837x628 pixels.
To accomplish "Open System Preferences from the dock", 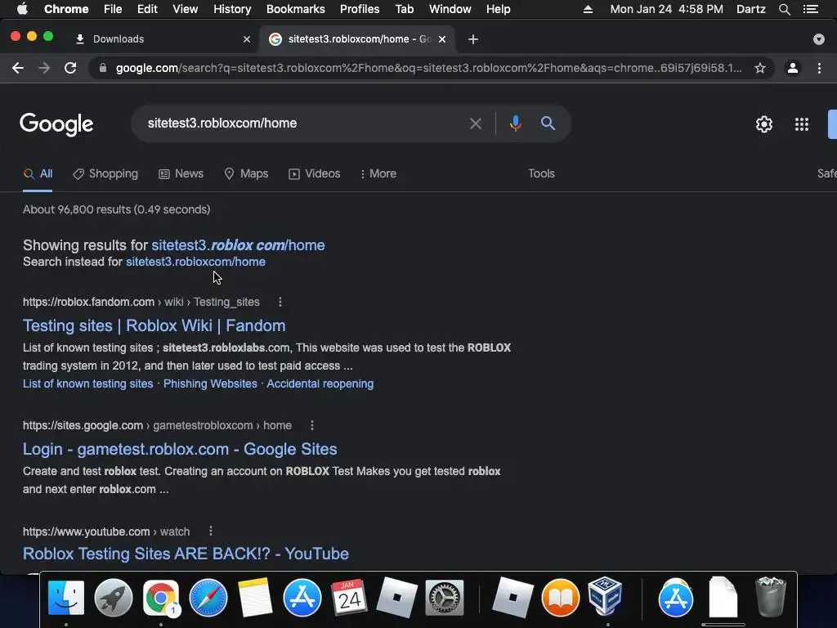I will (444, 598).
